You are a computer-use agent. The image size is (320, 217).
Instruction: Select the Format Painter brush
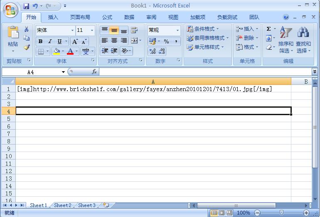tap(27, 47)
